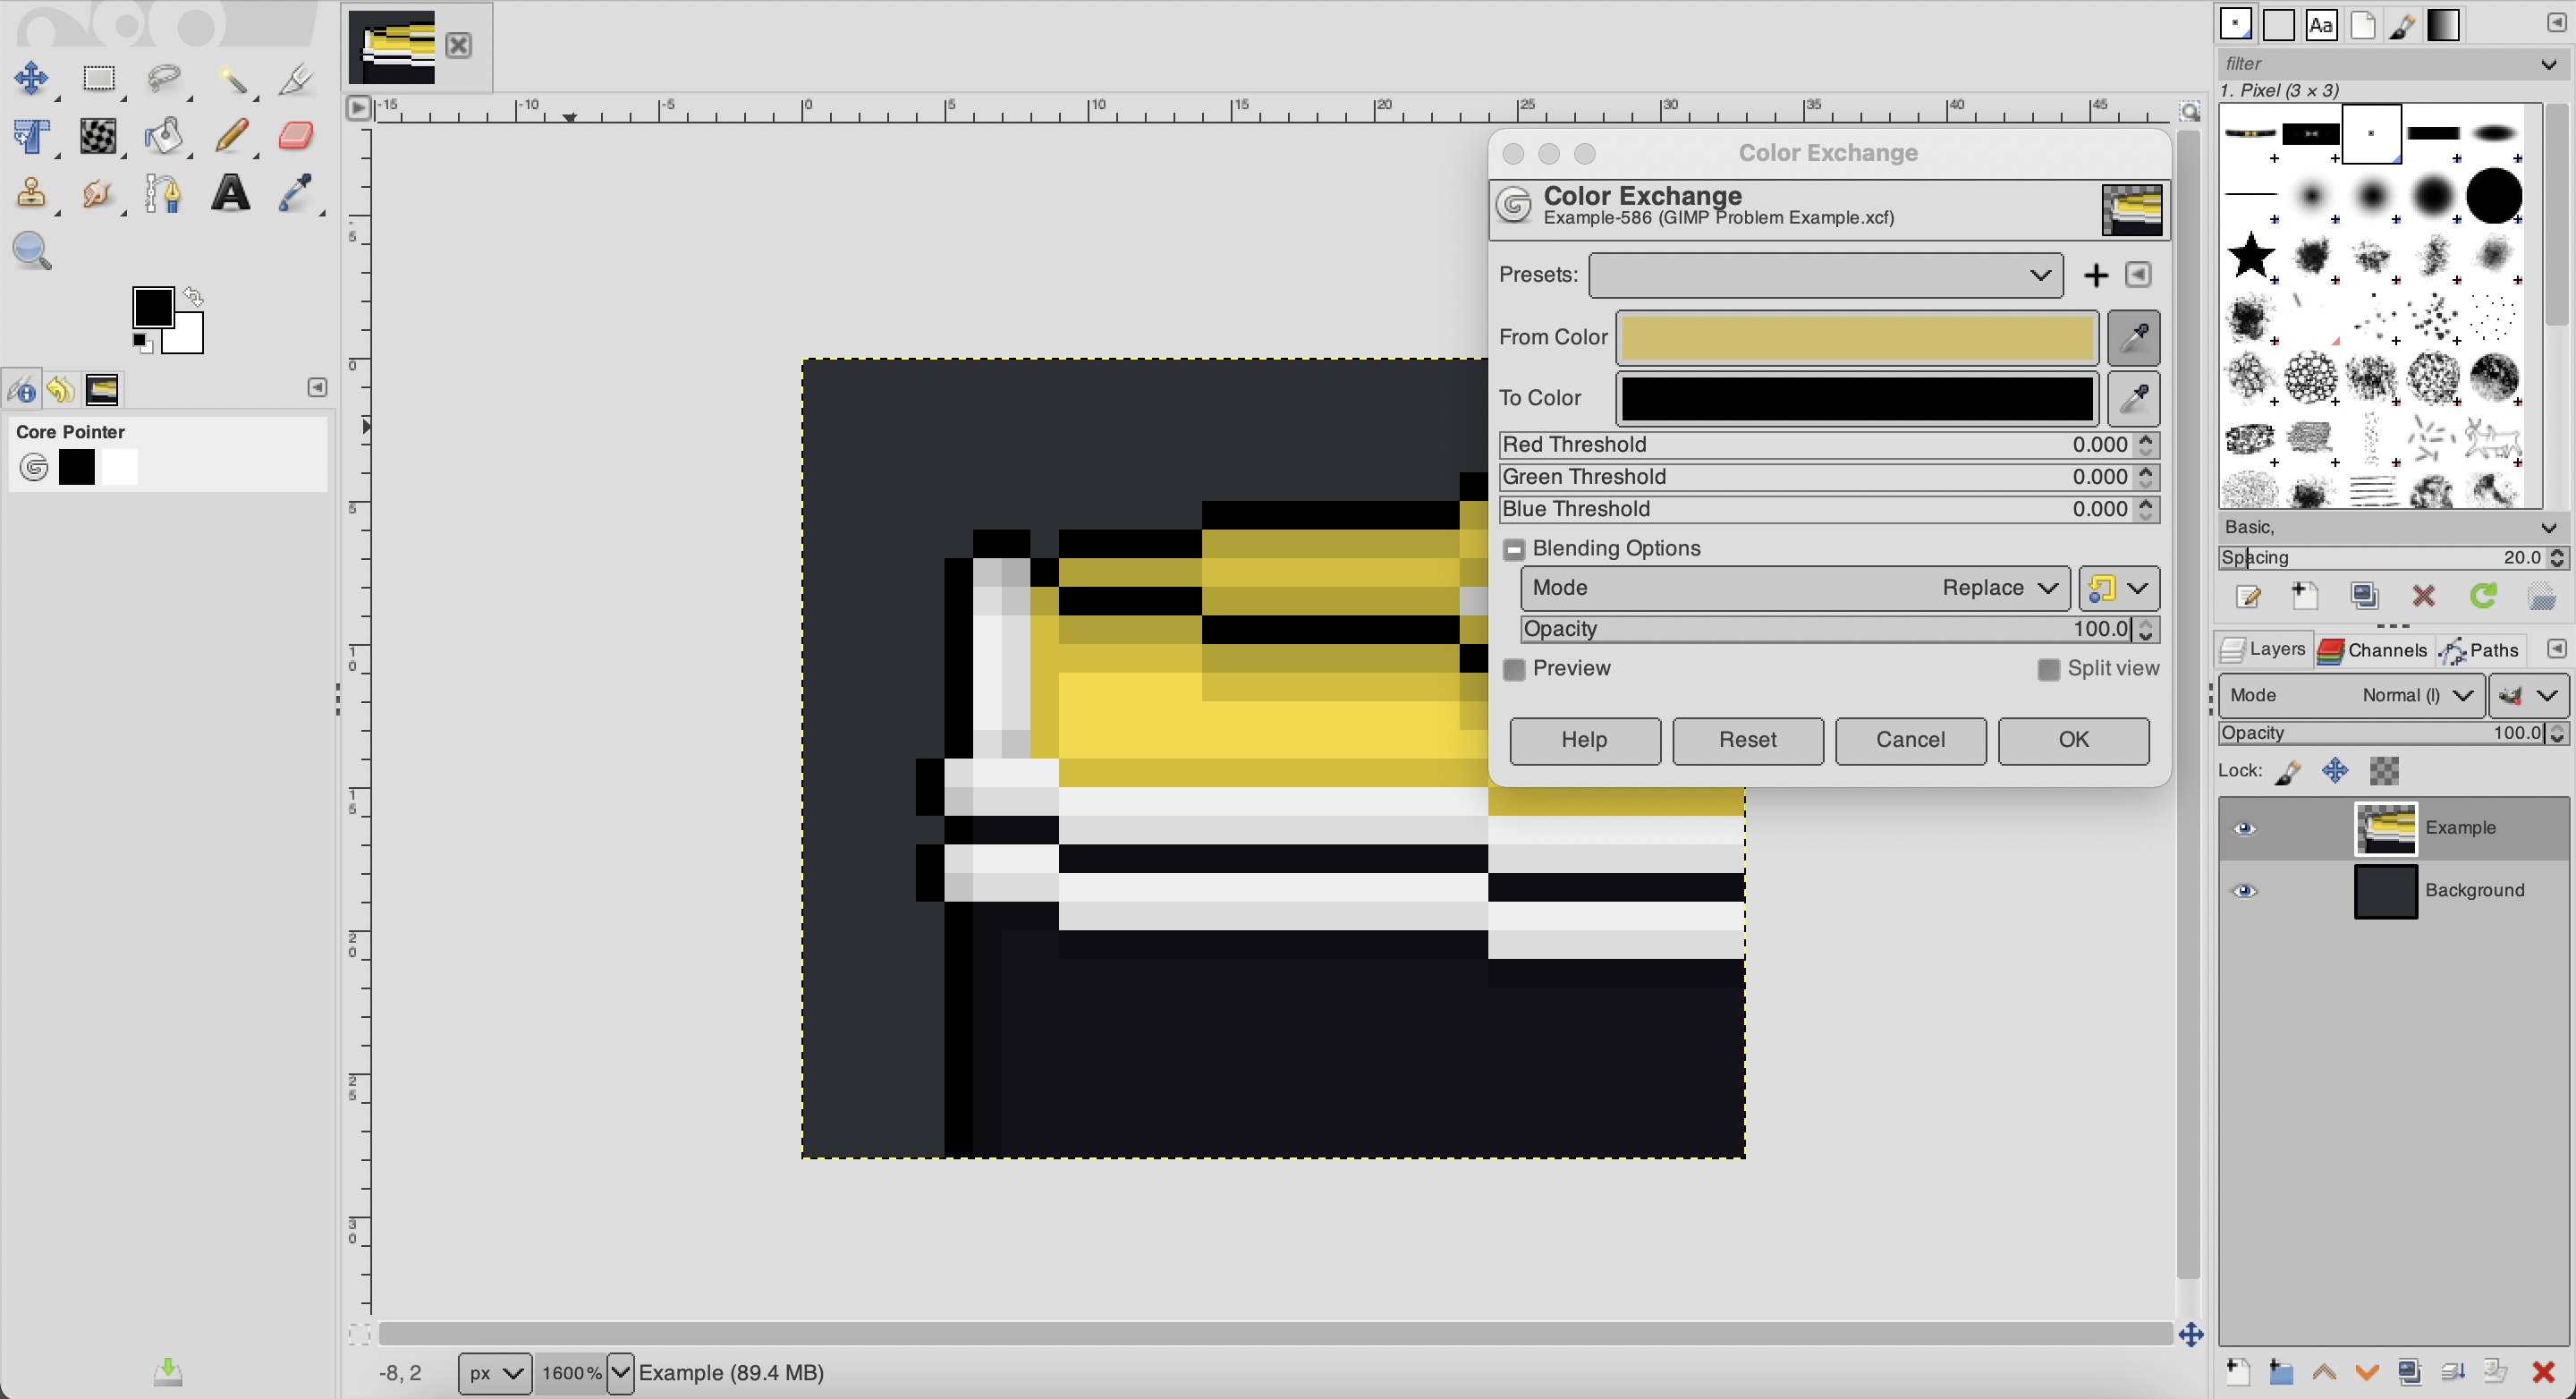Switch to the Channels tab
Image resolution: width=2576 pixels, height=1399 pixels.
pyautogui.click(x=2373, y=651)
